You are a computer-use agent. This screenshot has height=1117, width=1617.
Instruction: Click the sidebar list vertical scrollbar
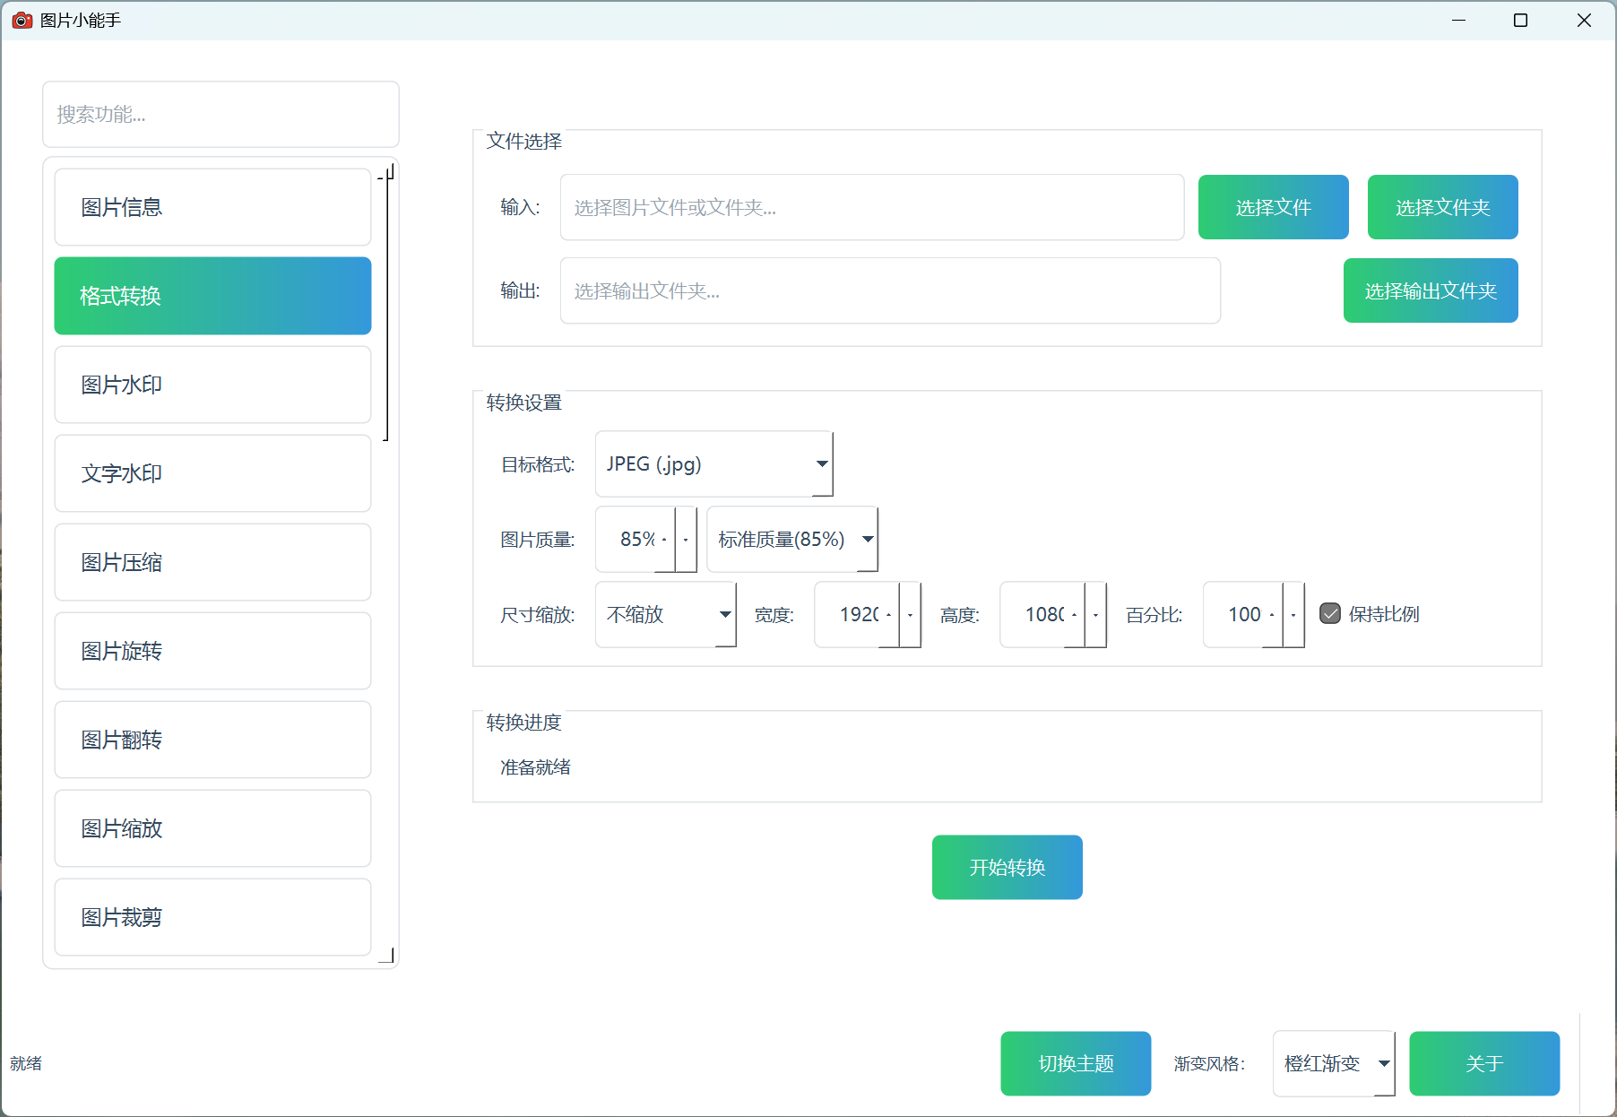pyautogui.click(x=387, y=305)
